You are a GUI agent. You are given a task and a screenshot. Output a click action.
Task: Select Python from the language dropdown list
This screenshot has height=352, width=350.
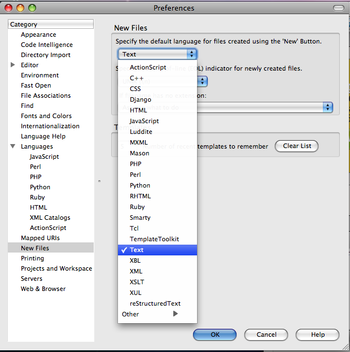point(140,185)
